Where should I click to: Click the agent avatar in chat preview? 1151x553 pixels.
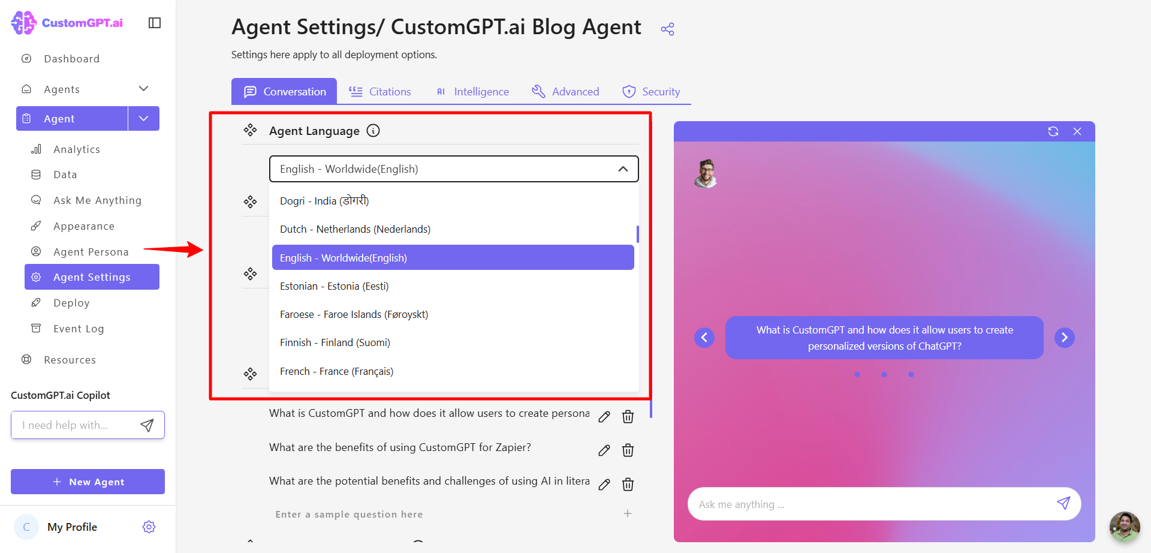(x=706, y=173)
